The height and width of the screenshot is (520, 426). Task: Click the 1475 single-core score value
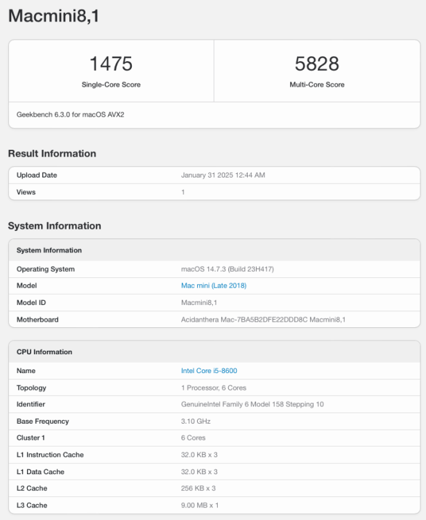[111, 64]
